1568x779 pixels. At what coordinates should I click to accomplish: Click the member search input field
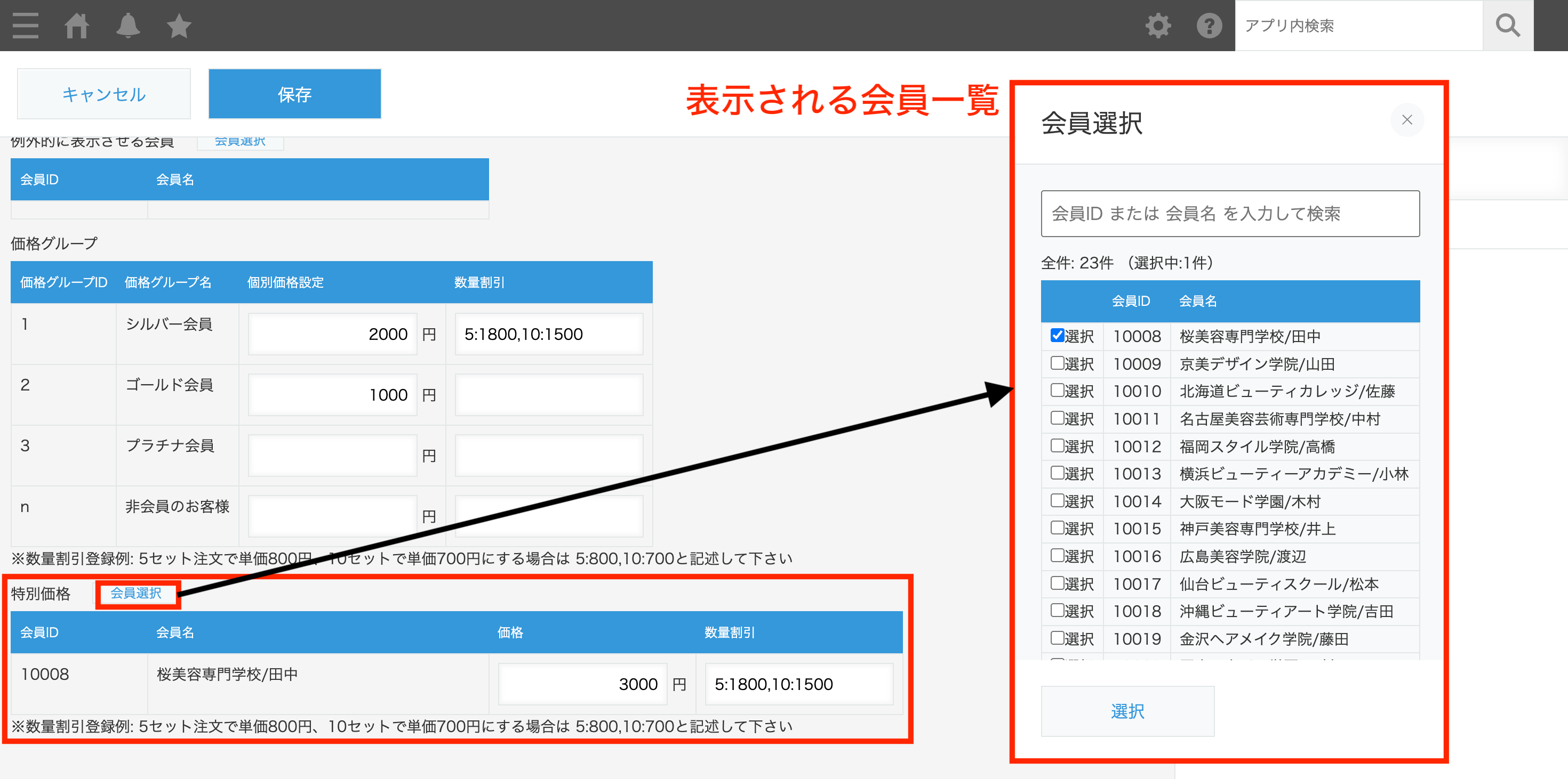[x=1230, y=214]
